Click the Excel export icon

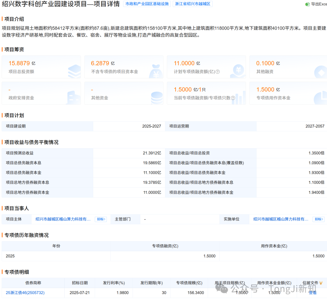coord(307,4)
